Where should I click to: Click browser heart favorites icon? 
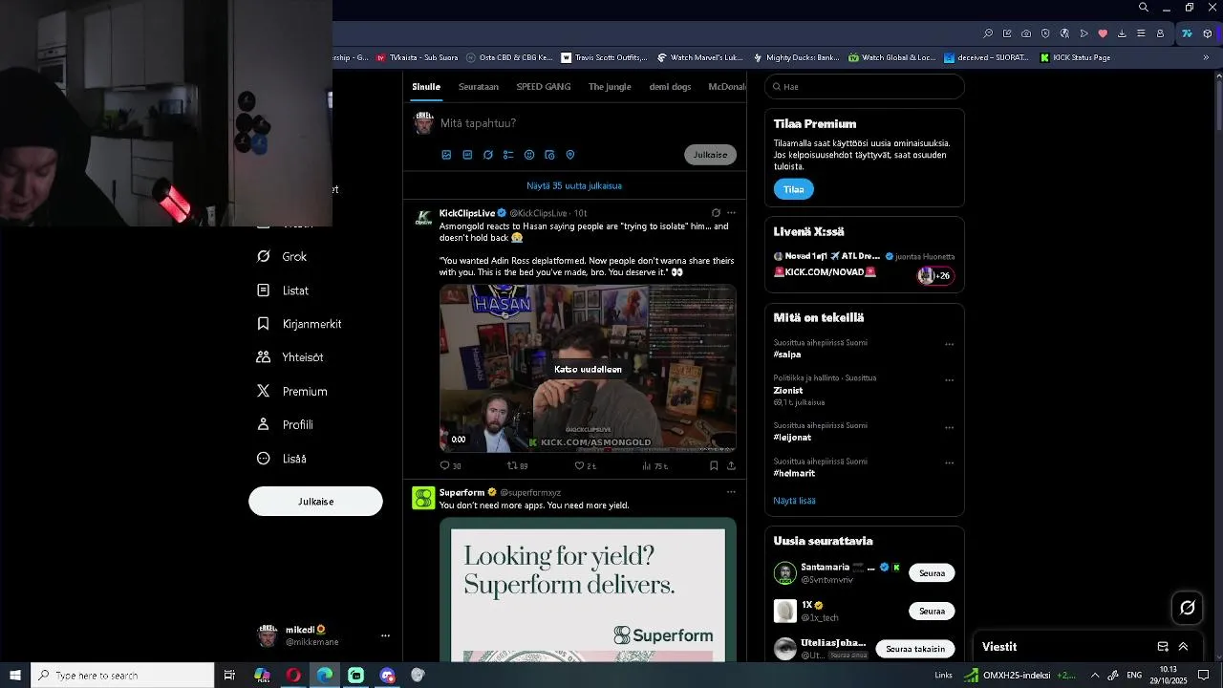point(1103,33)
